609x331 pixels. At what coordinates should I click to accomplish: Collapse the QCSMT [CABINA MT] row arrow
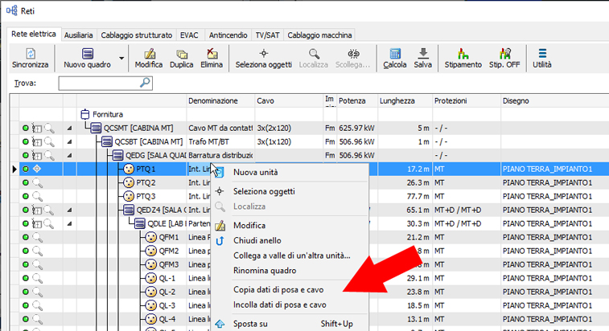coord(69,128)
